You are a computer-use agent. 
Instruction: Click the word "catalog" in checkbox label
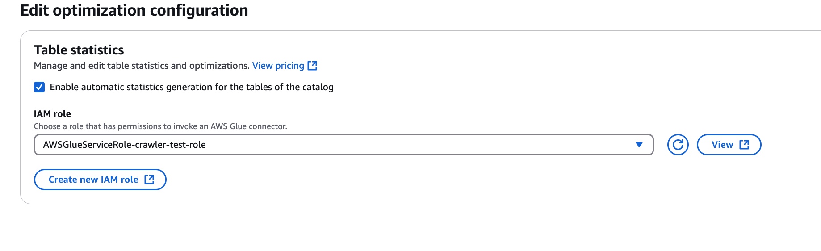click(318, 87)
